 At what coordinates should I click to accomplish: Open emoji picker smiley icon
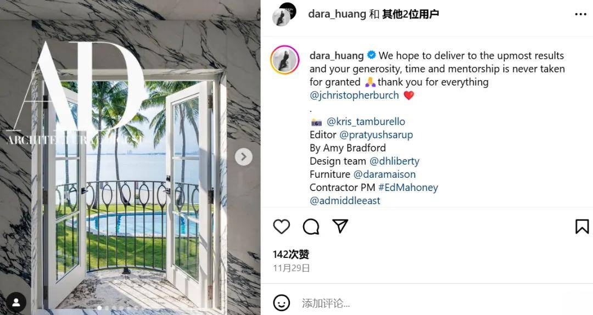tap(281, 303)
